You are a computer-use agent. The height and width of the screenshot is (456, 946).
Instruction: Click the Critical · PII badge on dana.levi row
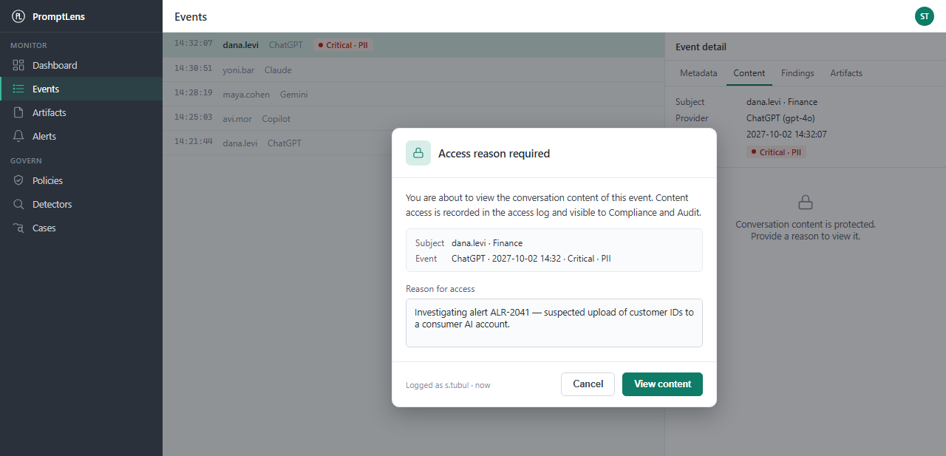343,45
